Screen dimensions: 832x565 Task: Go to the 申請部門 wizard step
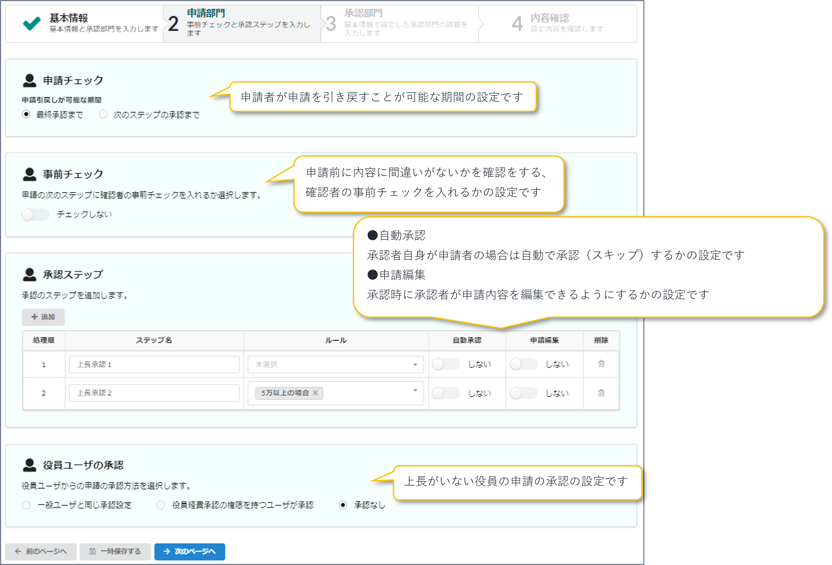click(242, 24)
